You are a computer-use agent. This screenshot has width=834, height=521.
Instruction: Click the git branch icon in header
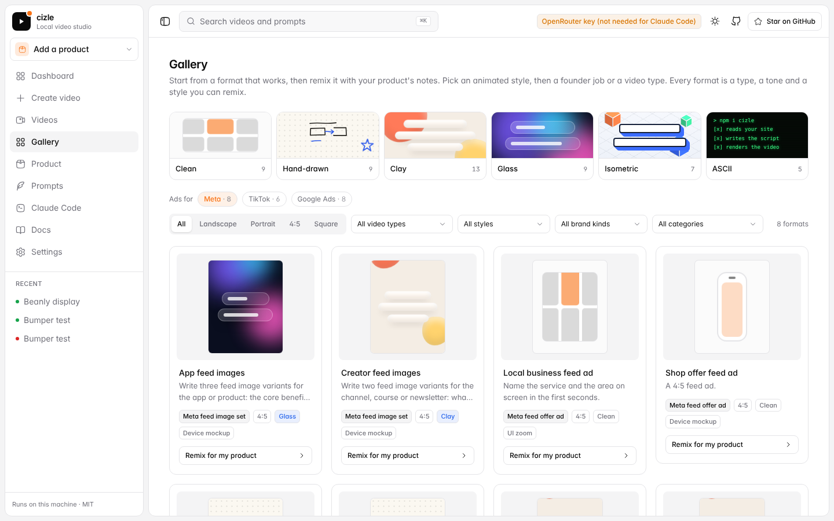tap(736, 21)
